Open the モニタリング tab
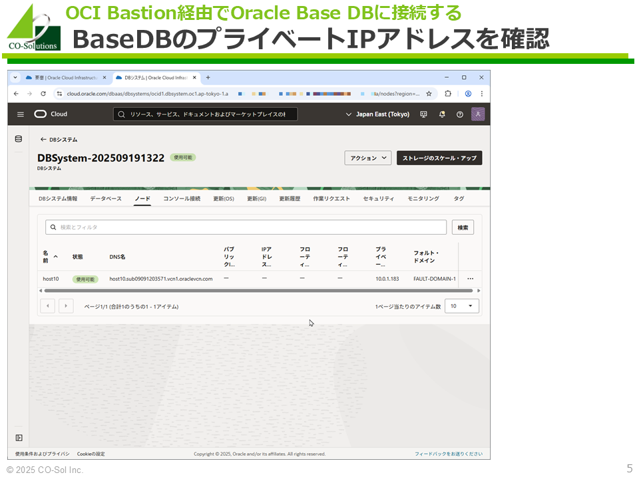 click(x=423, y=199)
